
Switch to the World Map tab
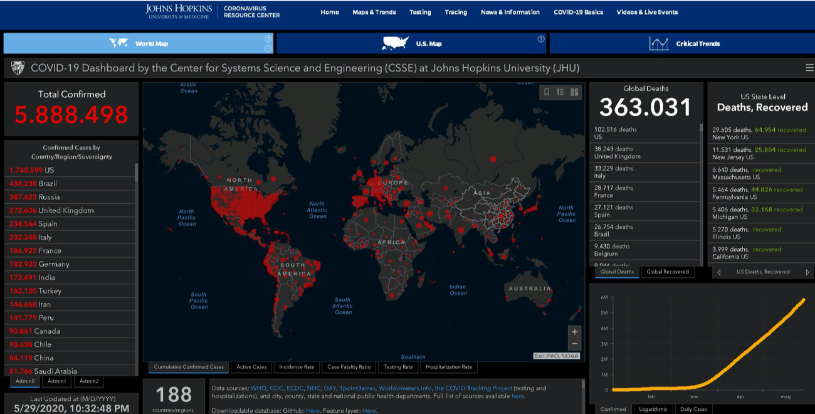[139, 43]
